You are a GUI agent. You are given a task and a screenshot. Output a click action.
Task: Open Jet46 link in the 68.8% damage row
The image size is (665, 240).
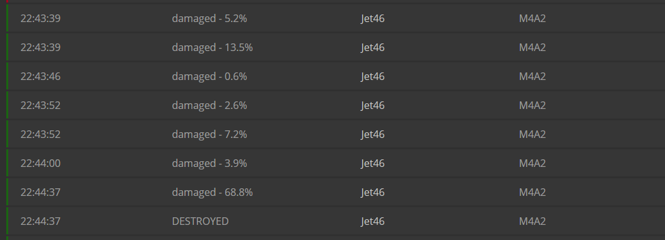pyautogui.click(x=373, y=193)
